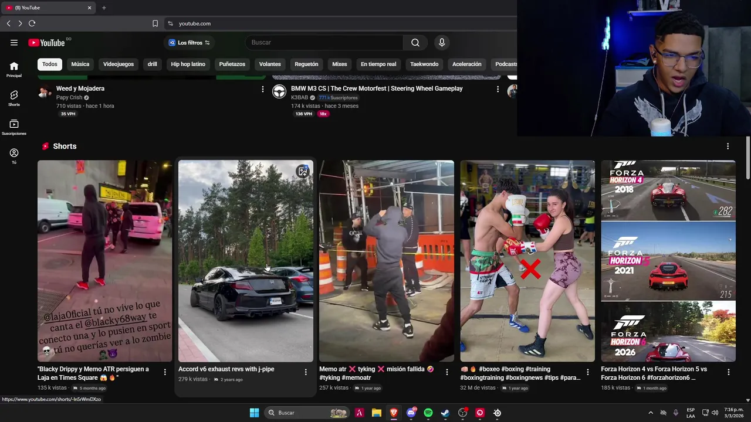This screenshot has height=422, width=751.
Task: Select the Volantes filter chip
Action: (270, 64)
